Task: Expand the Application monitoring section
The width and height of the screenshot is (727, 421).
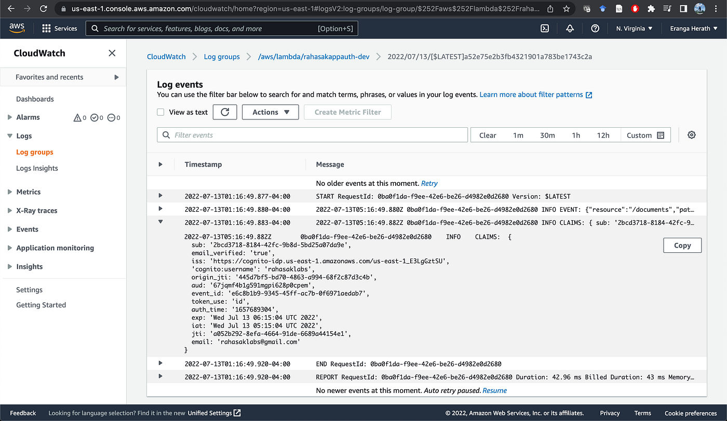Action: tap(10, 248)
